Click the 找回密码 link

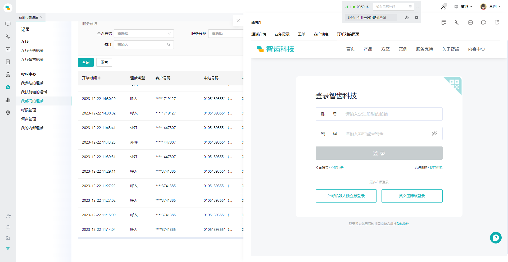(x=436, y=168)
